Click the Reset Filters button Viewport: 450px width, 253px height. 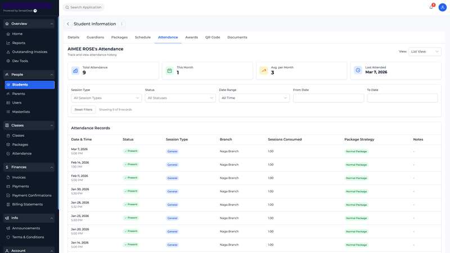click(83, 110)
